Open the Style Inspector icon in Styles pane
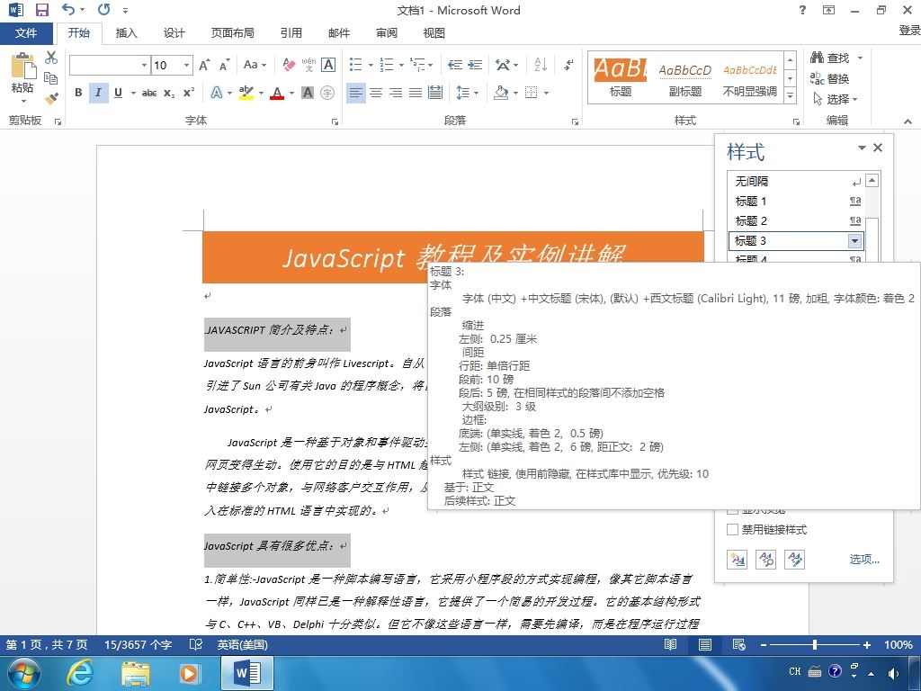Screen dimensions: 921x691 coord(766,560)
